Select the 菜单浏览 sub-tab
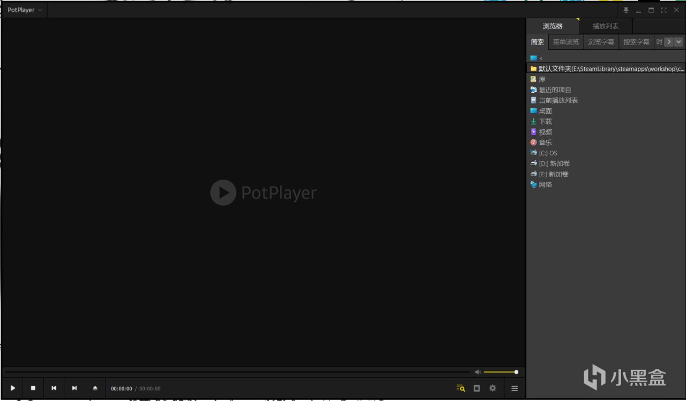This screenshot has width=686, height=401. [x=566, y=42]
